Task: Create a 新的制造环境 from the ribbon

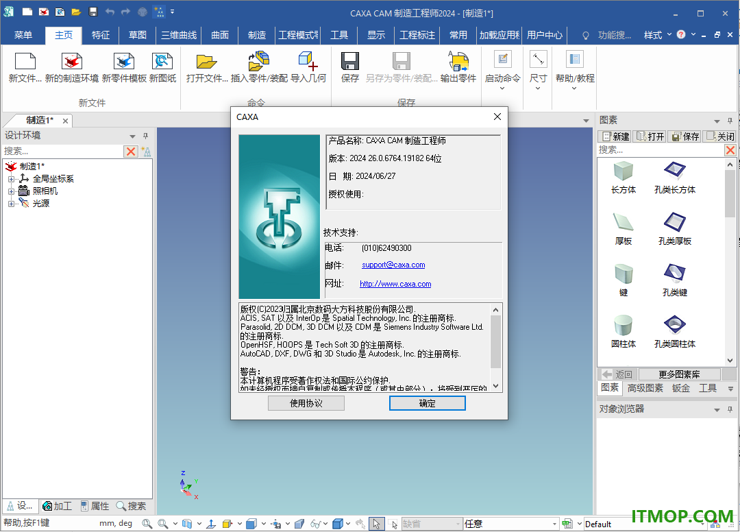Action: pos(72,62)
